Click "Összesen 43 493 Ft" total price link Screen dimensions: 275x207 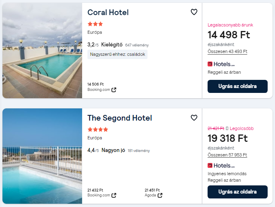(x=227, y=51)
